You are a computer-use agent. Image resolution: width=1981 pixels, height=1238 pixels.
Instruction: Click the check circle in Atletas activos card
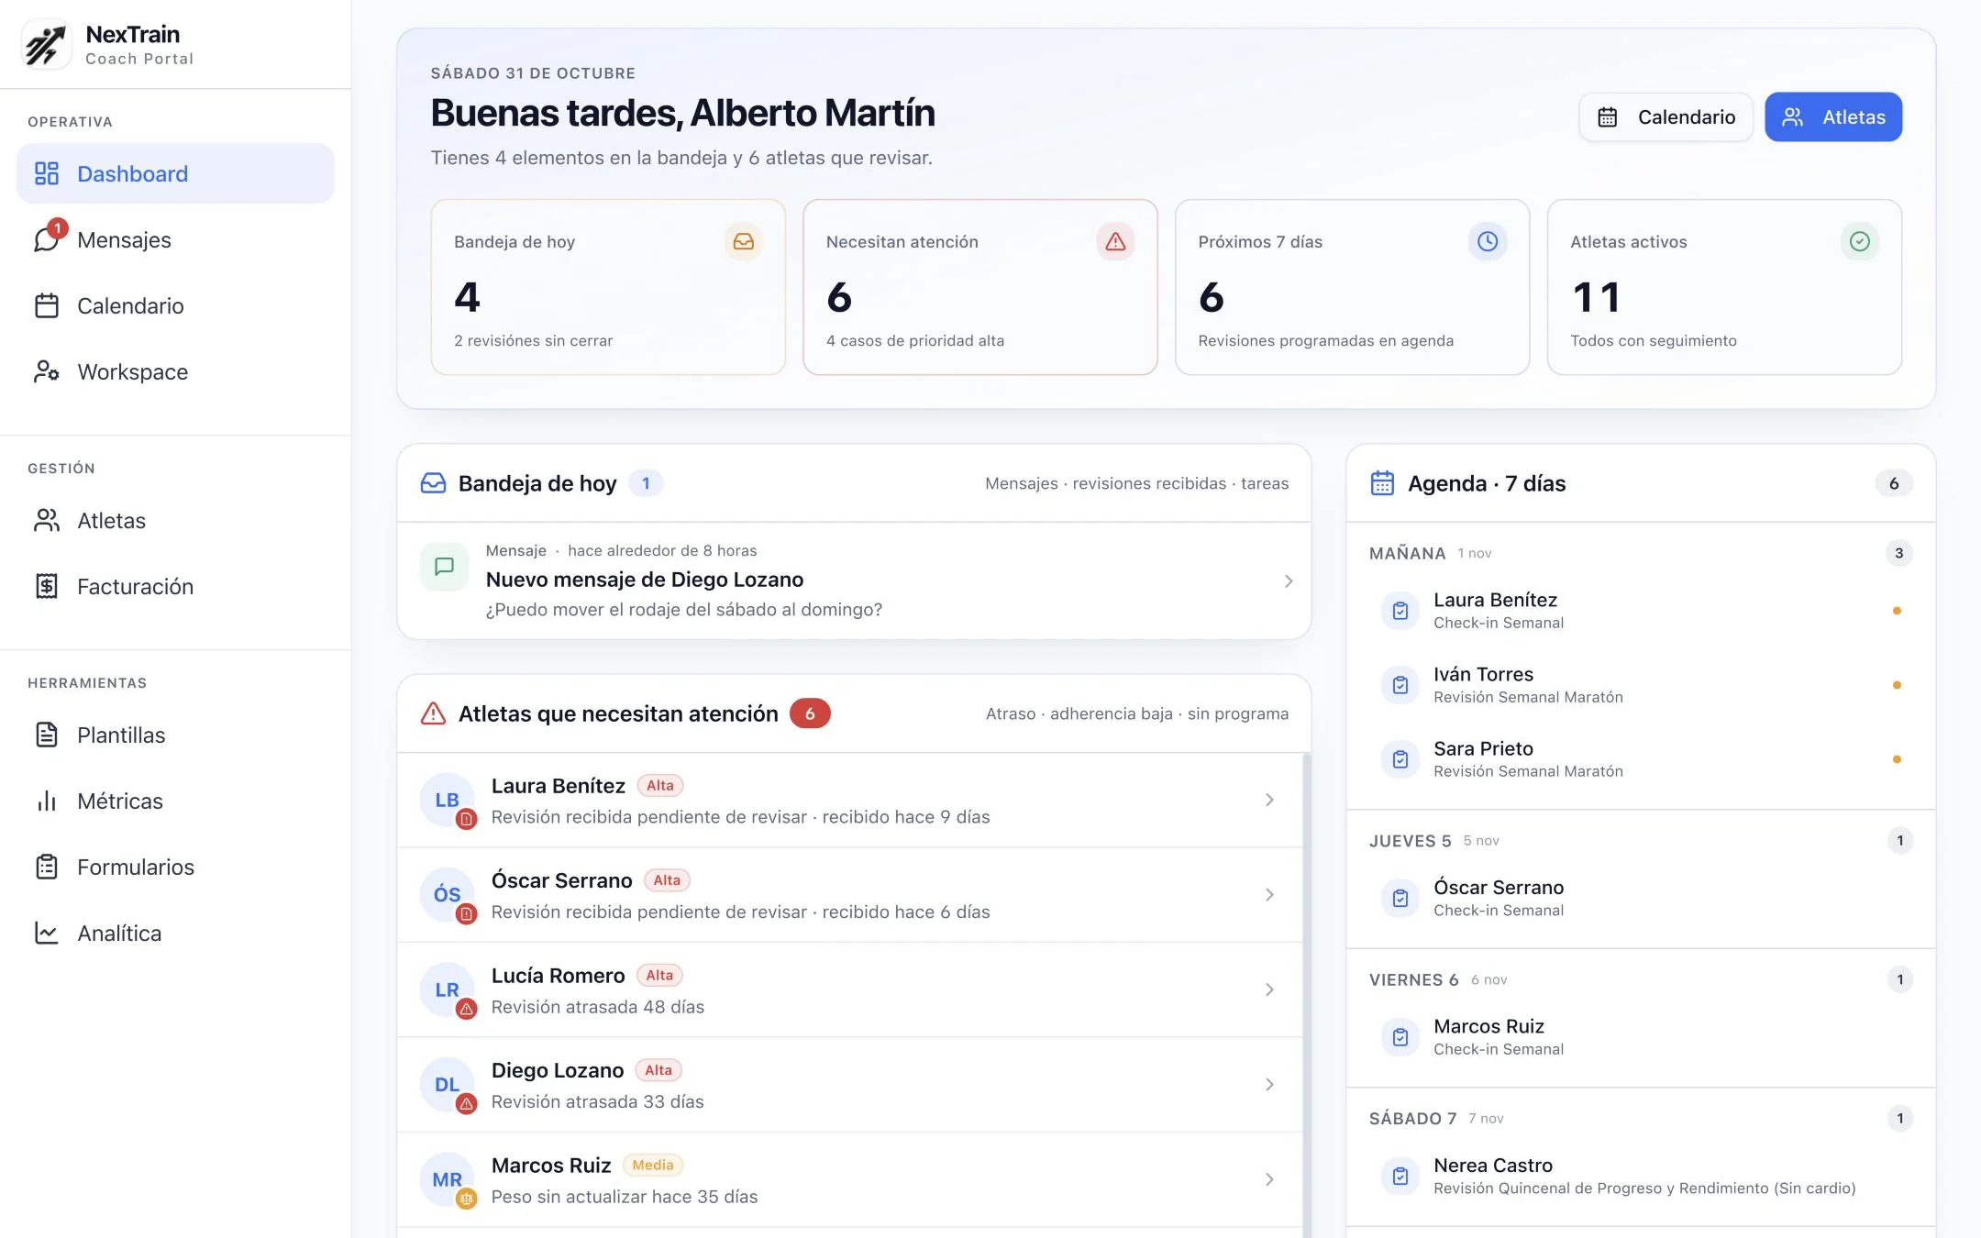coord(1860,241)
